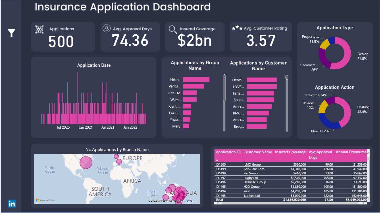Viewport: 381px width, 213px height.
Task: Open the filter funnel icon in the sidebar
Action: (x=11, y=33)
